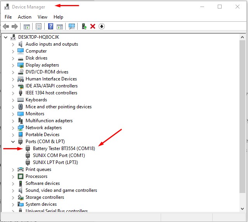
Task: Expand the Software devices category
Action: (13, 184)
